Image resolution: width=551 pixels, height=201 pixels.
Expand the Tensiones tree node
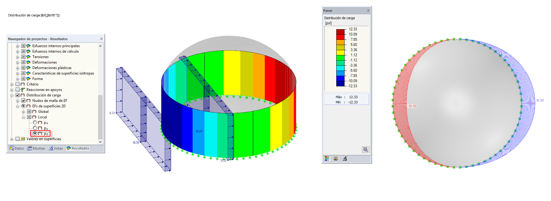click(x=17, y=57)
